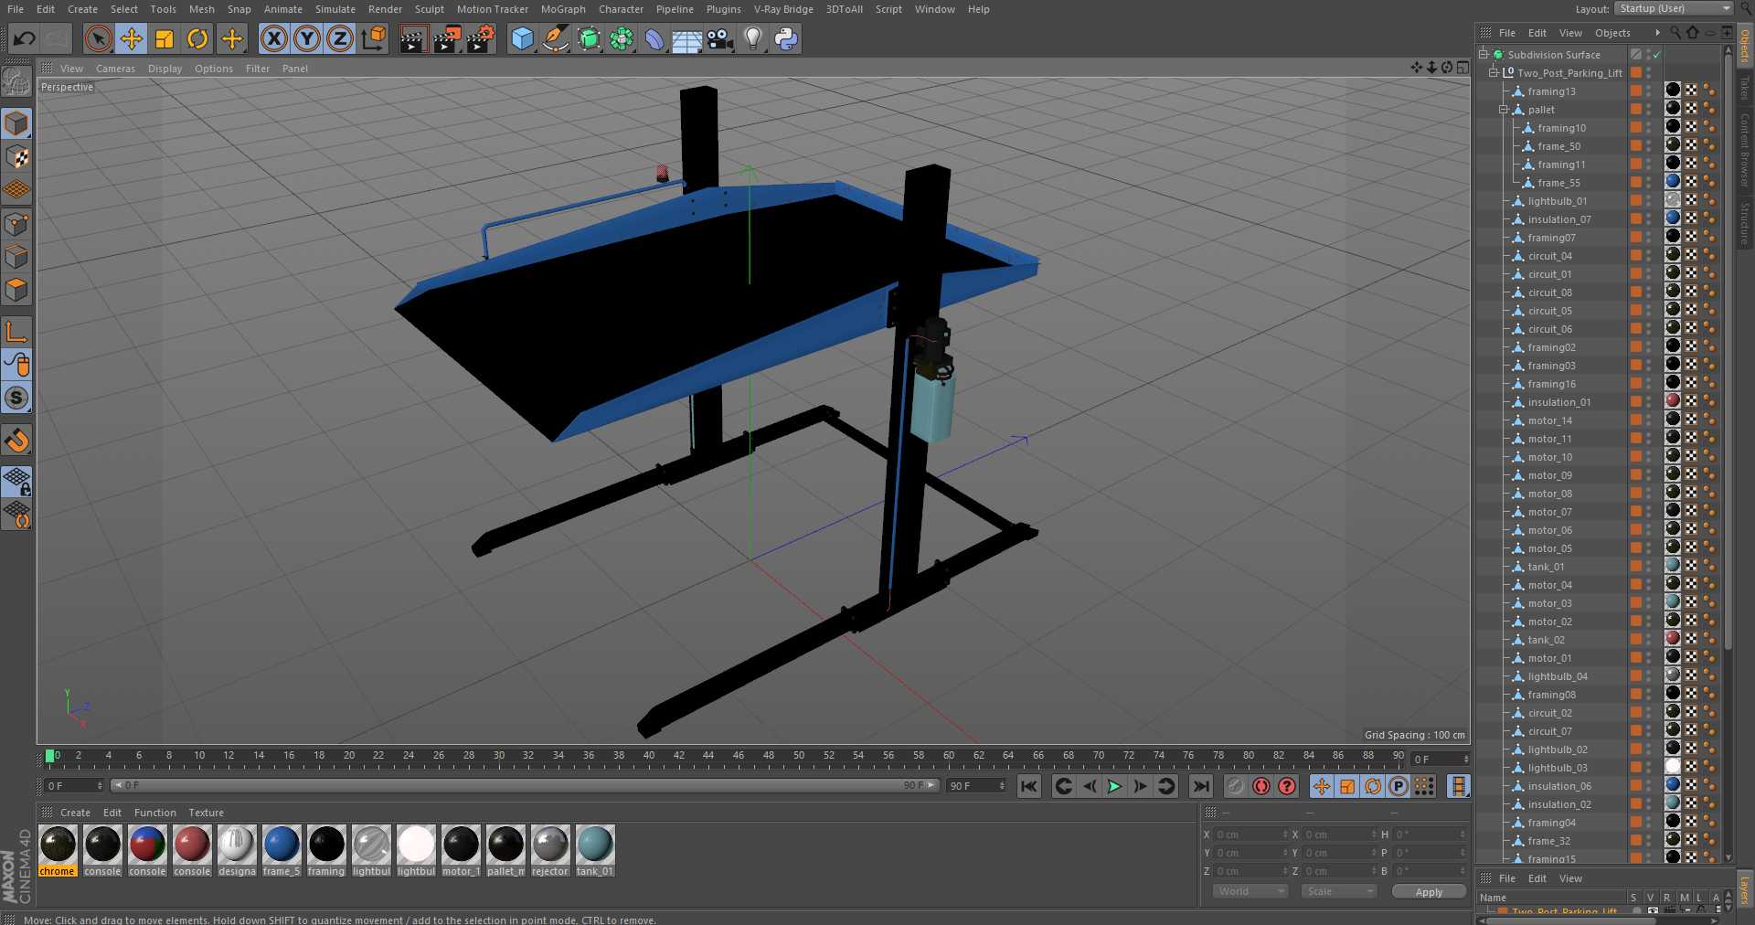Open keyframe selection question-mark icon
Viewport: 1755px width, 925px height.
1287,786
